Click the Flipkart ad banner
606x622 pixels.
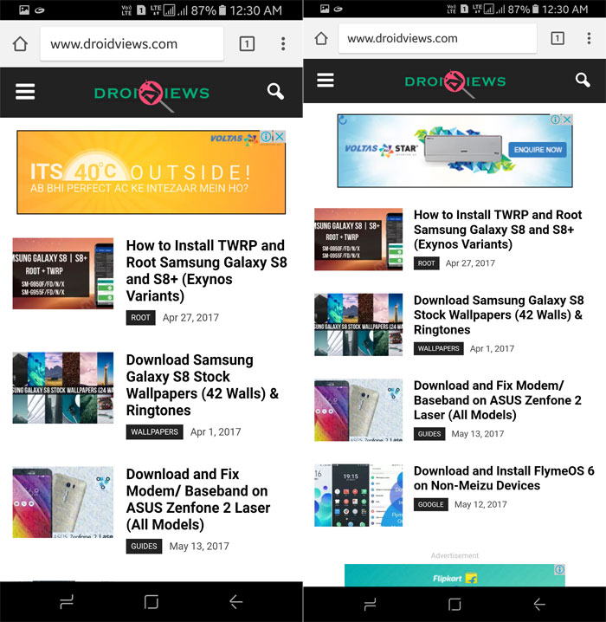click(455, 575)
